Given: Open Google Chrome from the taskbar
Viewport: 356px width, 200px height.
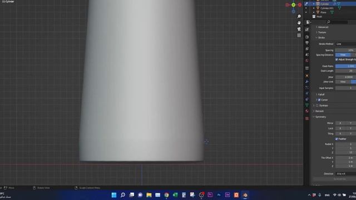Looking at the screenshot, I should (166, 195).
